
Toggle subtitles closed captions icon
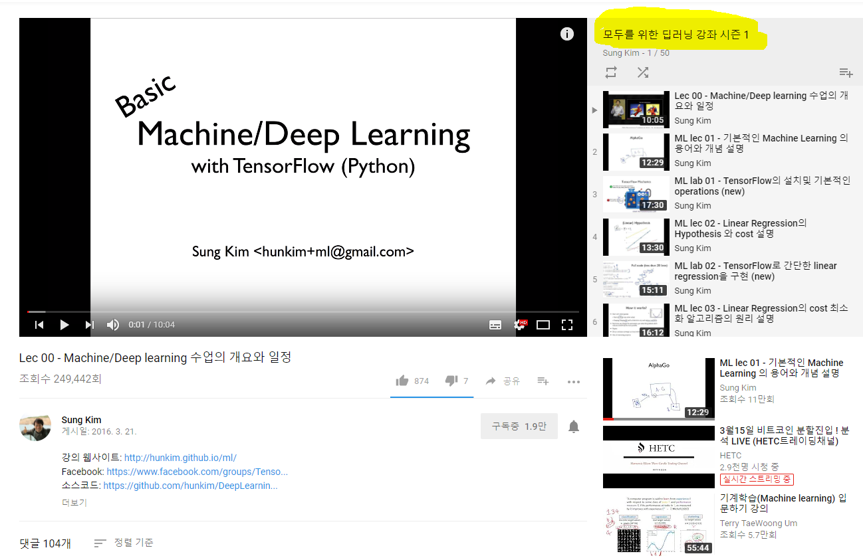[x=495, y=325]
